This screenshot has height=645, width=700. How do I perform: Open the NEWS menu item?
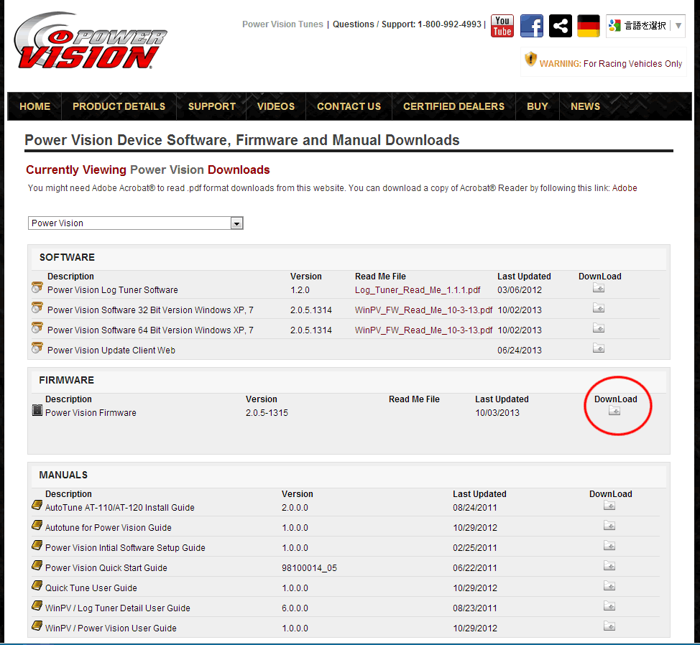click(x=585, y=106)
